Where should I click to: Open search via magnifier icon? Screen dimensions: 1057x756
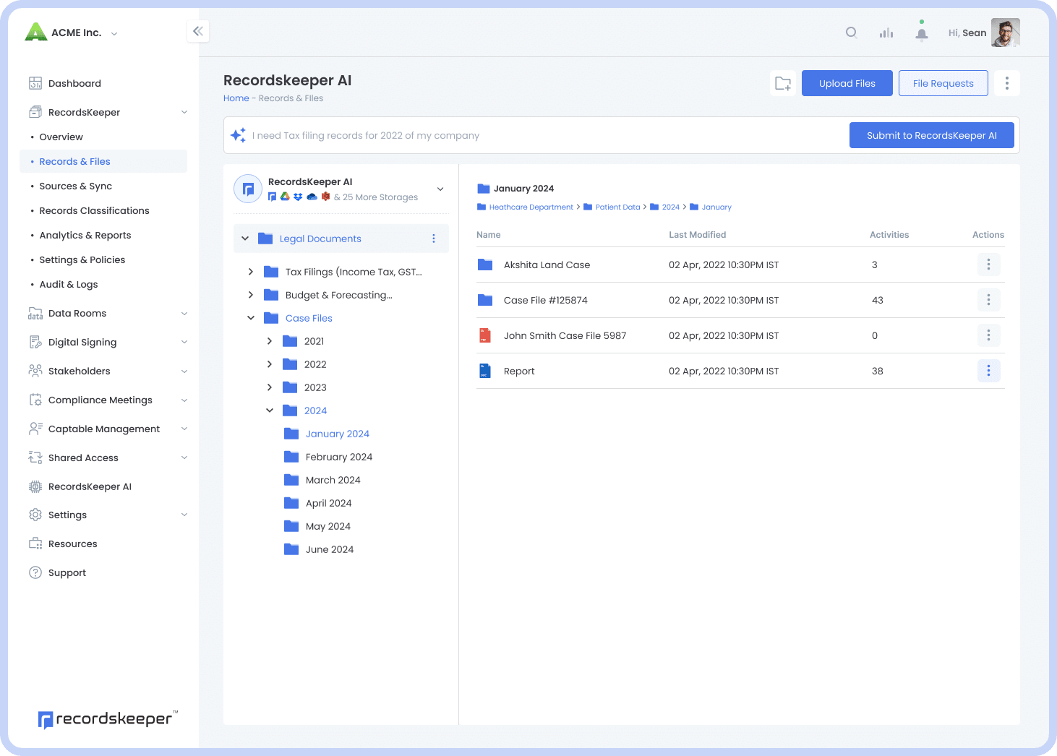tap(852, 33)
